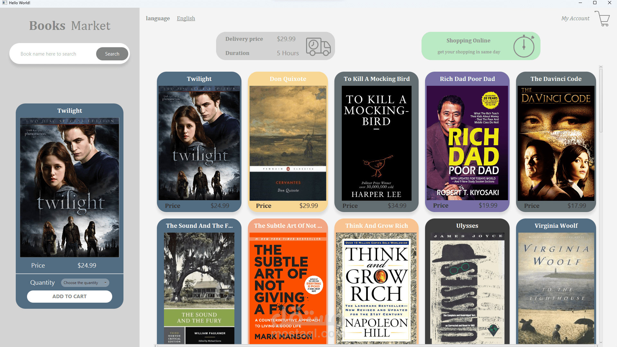617x347 pixels.
Task: Click the language label in the header
Action: pos(158,18)
